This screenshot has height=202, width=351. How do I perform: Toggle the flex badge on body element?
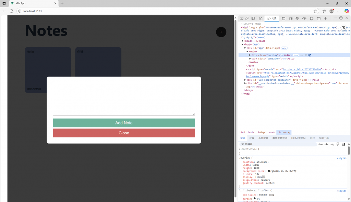click(256, 45)
